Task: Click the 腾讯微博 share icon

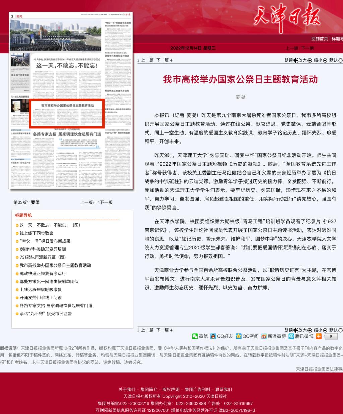Action: 292,336
